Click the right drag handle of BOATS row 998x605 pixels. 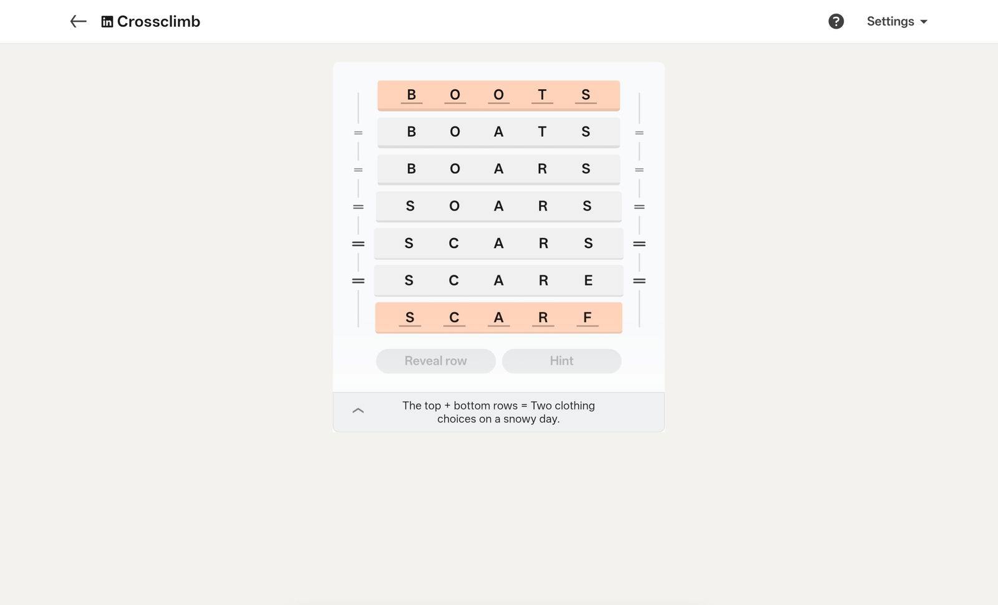click(x=639, y=133)
